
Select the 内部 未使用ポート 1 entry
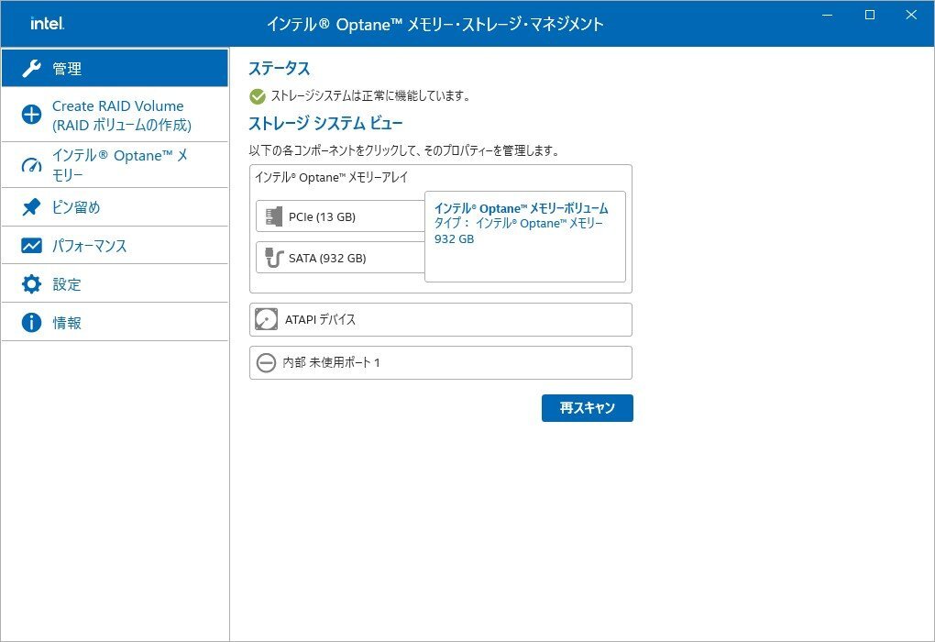[x=440, y=363]
